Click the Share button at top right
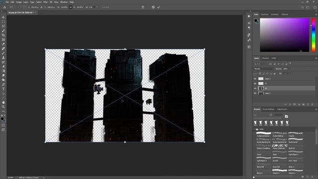The image size is (318, 179). click(x=315, y=7)
